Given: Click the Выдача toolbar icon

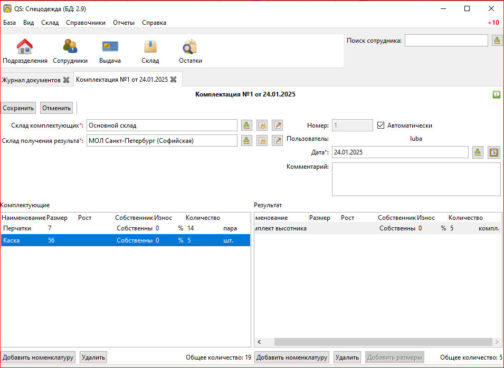Looking at the screenshot, I should pos(110,52).
